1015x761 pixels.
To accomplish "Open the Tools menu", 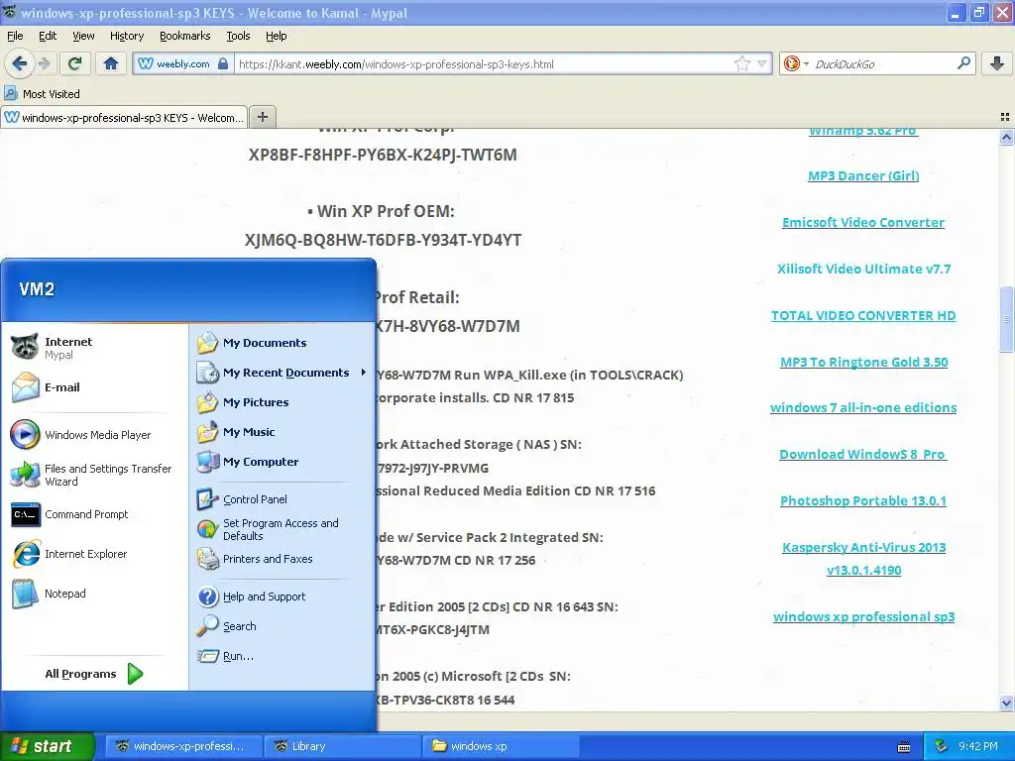I will (238, 36).
